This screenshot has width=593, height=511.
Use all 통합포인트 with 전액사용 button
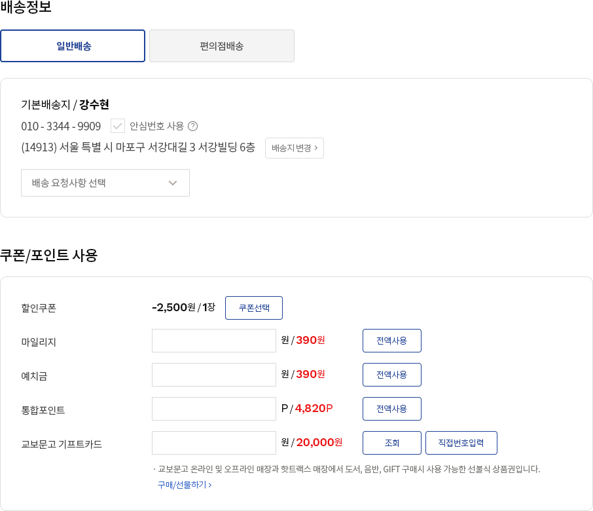391,409
